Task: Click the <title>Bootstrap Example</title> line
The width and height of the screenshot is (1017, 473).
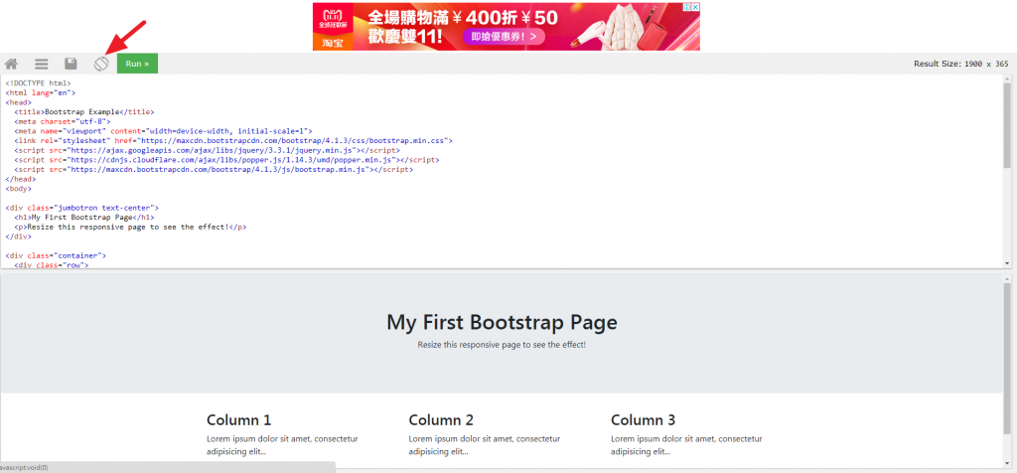Action: tap(83, 111)
